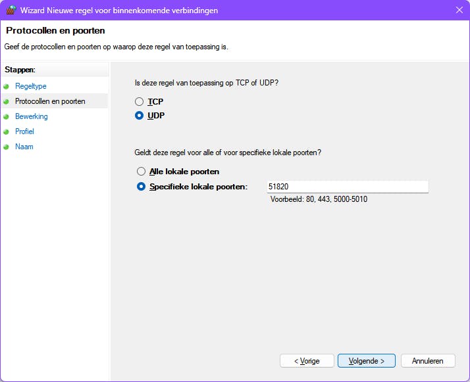The width and height of the screenshot is (470, 382).
Task: Choose Specifieke lokale poorten option
Action: pos(140,187)
